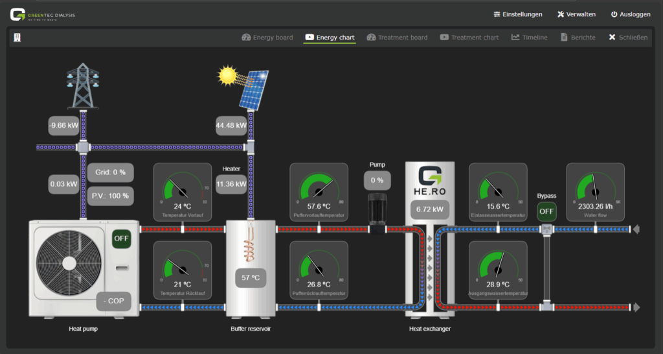
Task: Click the circulation pump motor icon
Action: tap(377, 208)
